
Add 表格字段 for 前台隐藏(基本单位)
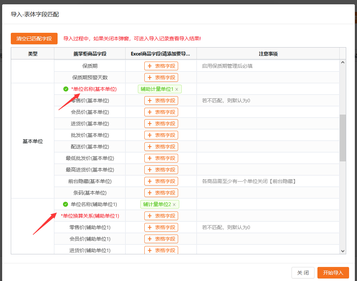coord(161,181)
